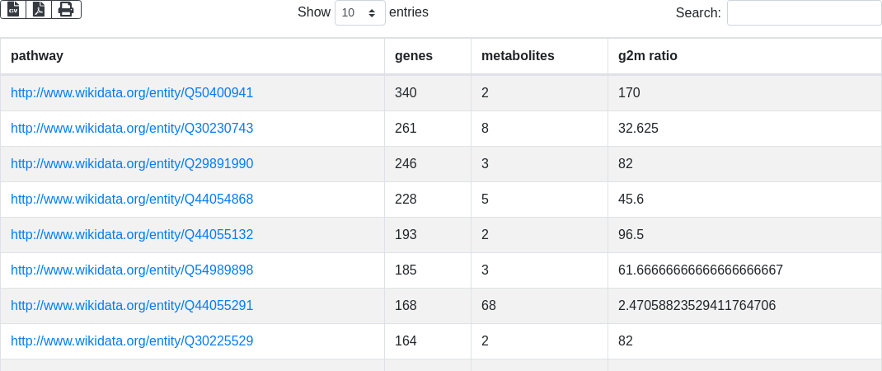
Task: Export the table as PDF
Action: [x=39, y=9]
